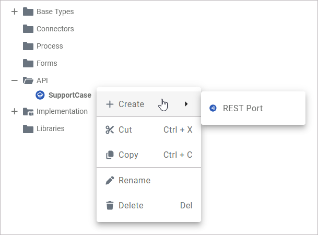Click the REST Port icon
Screen dimensions: 318x235
pyautogui.click(x=213, y=109)
